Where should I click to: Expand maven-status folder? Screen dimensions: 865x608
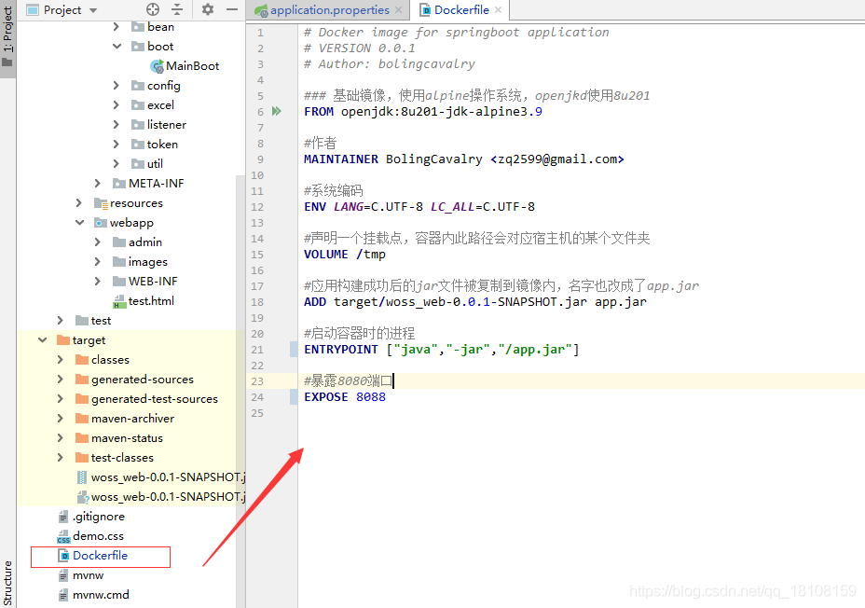click(61, 438)
